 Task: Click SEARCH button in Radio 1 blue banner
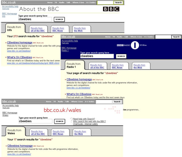[121, 56]
